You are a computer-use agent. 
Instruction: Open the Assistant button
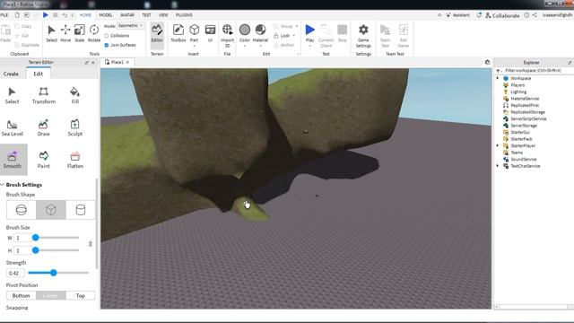[458, 15]
